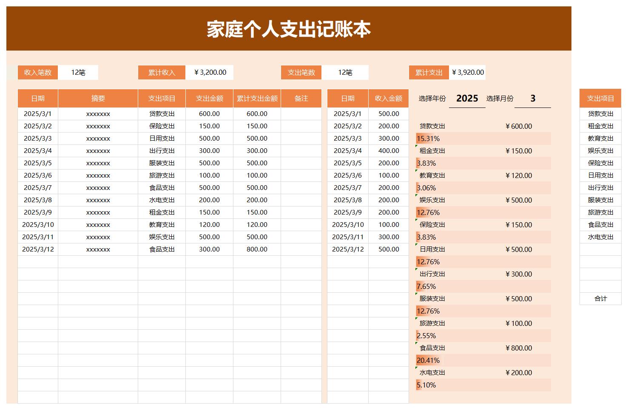
Task: Click the 2.55% percentage cell
Action: point(483,336)
